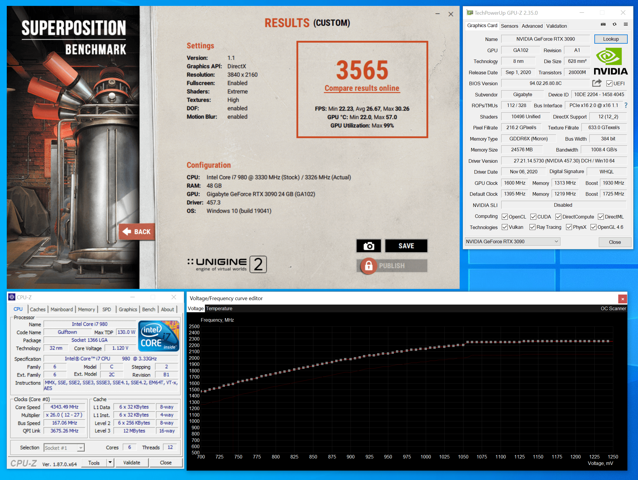Click the GPU-Z screenshot camera icon

pyautogui.click(x=603, y=24)
